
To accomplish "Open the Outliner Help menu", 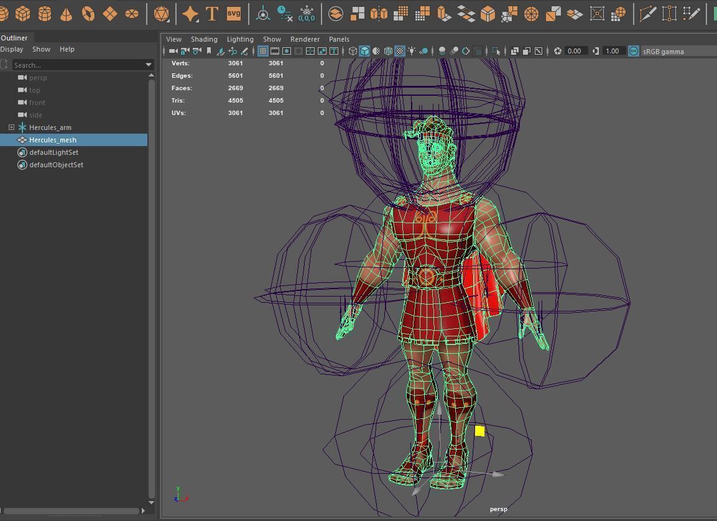I will coord(67,49).
